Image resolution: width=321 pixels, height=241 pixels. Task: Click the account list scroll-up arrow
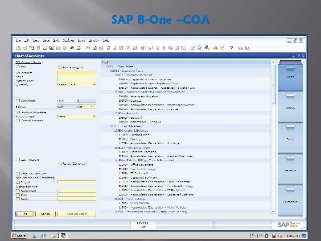(273, 62)
